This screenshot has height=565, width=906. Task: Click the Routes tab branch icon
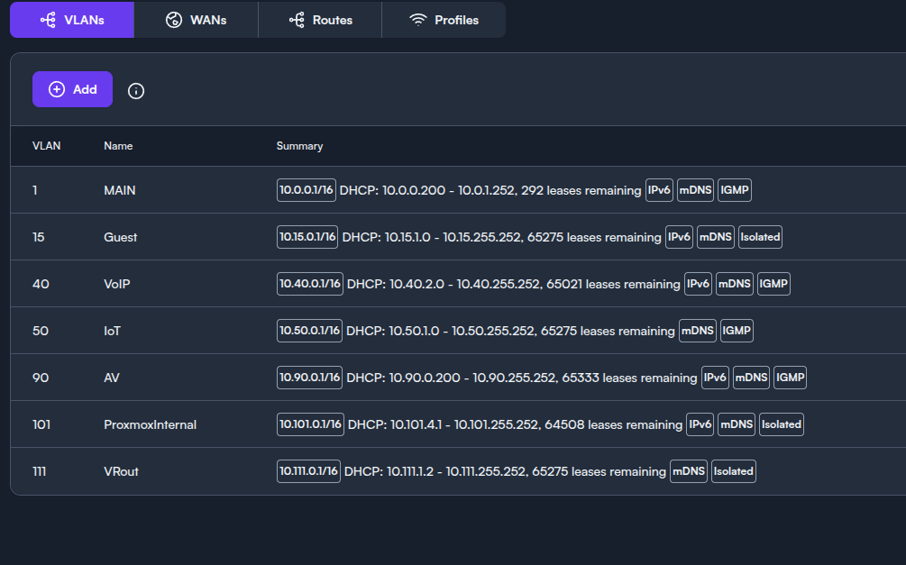[x=297, y=20]
